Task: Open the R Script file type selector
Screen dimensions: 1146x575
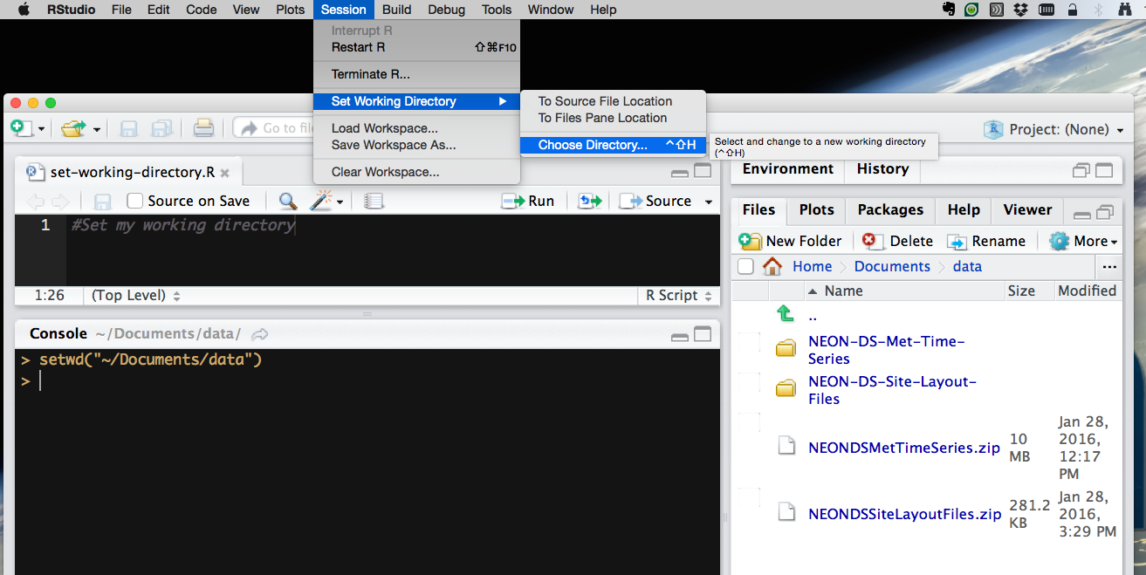Action: tap(678, 295)
